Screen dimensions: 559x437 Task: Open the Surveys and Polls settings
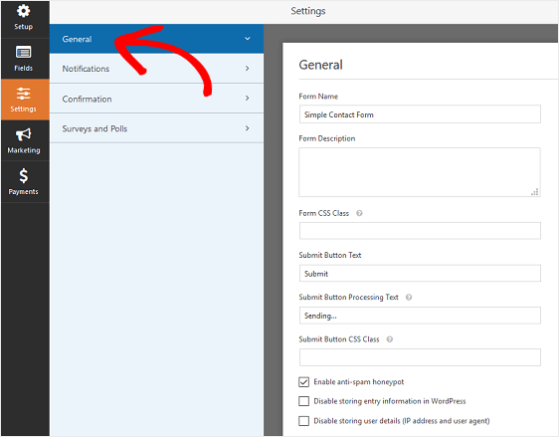[156, 128]
